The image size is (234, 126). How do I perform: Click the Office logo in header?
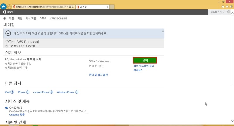[8, 12]
